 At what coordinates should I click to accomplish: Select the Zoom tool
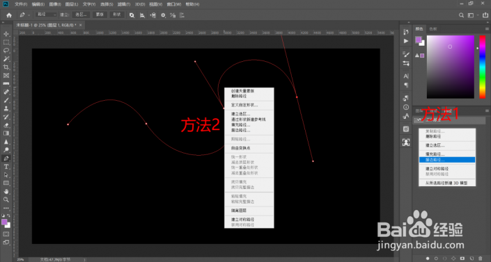6,199
